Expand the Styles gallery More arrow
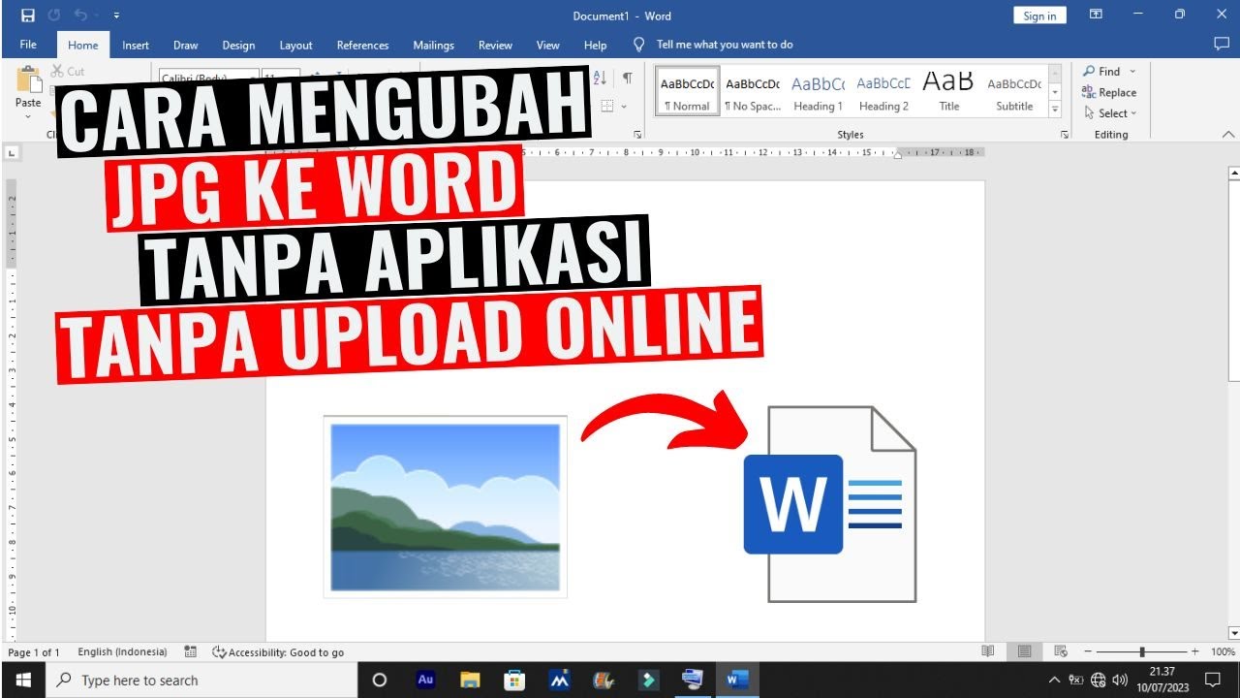1240x698 pixels. pyautogui.click(x=1055, y=109)
